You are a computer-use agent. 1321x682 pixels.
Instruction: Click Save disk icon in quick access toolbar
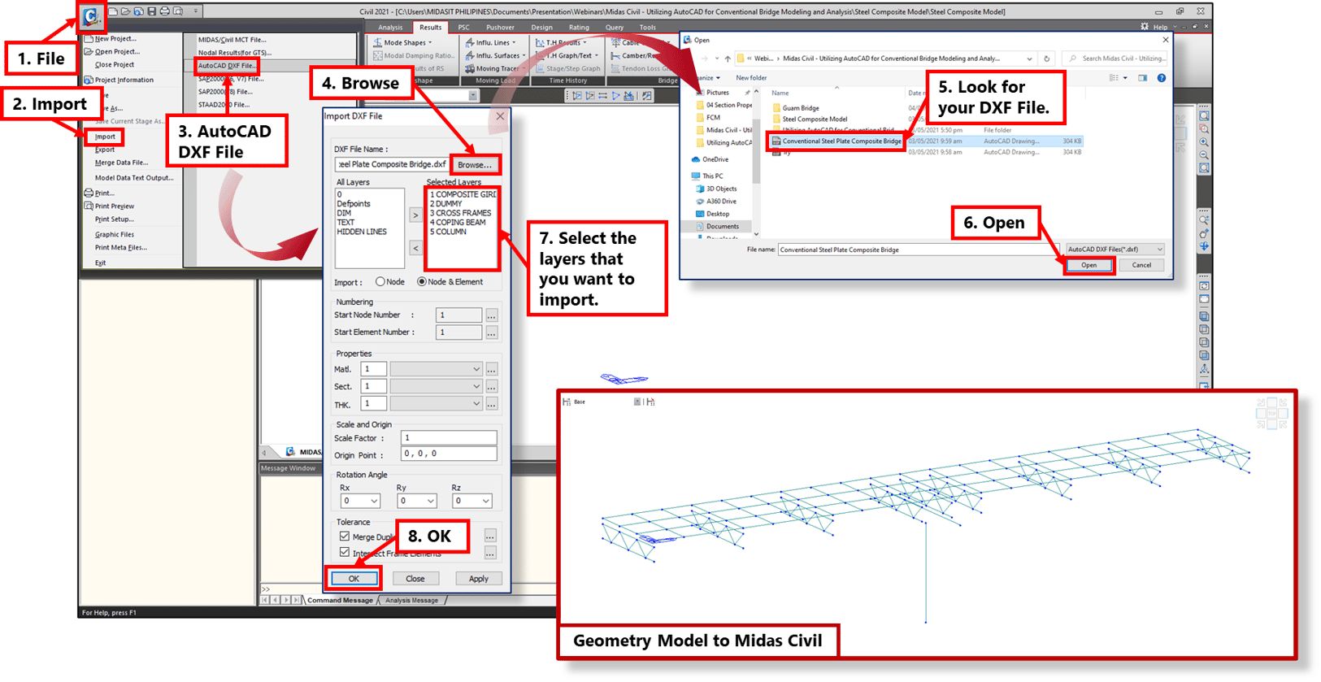pos(151,11)
